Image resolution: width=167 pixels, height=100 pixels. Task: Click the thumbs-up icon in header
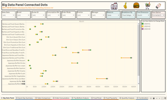pos(125,6)
